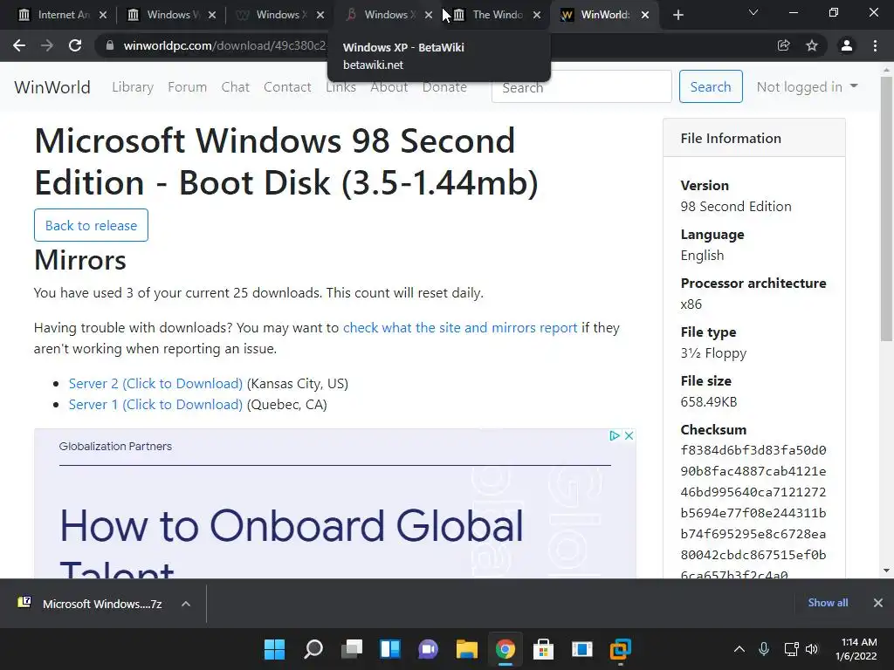Share this page via share icon
Image resolution: width=894 pixels, height=670 pixels.
click(784, 45)
